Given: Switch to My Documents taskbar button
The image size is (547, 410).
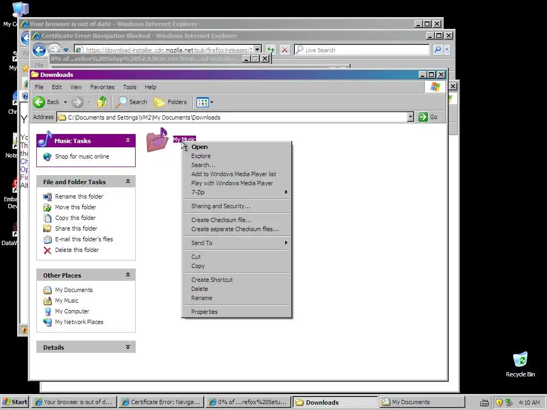Looking at the screenshot, I should pyautogui.click(x=422, y=402).
